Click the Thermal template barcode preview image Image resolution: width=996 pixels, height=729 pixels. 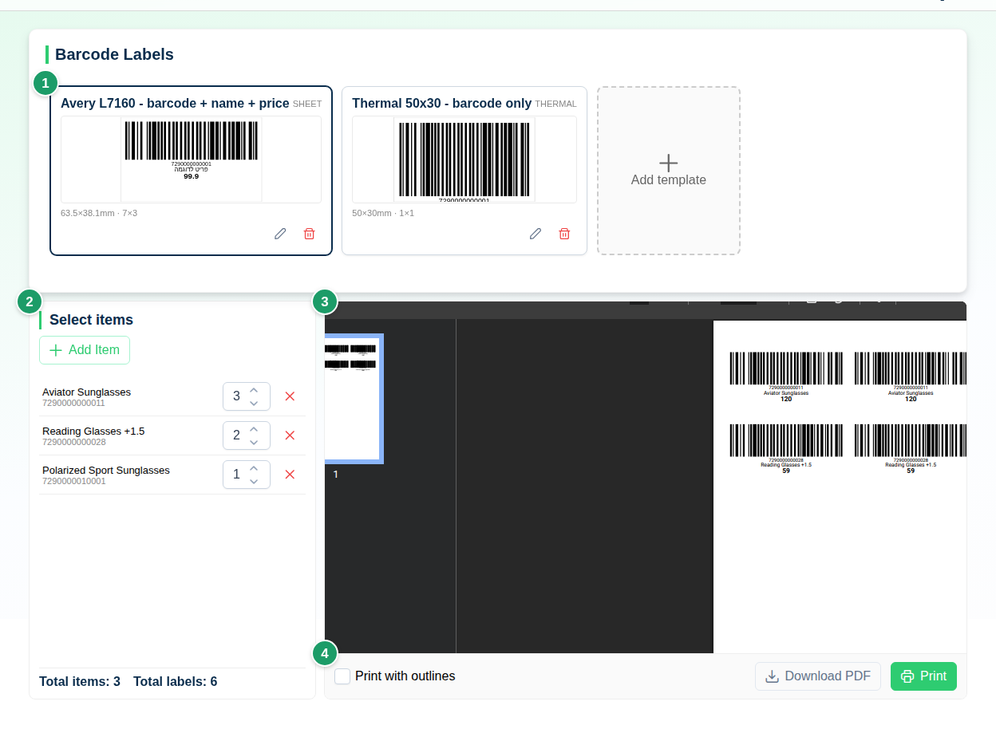point(464,159)
